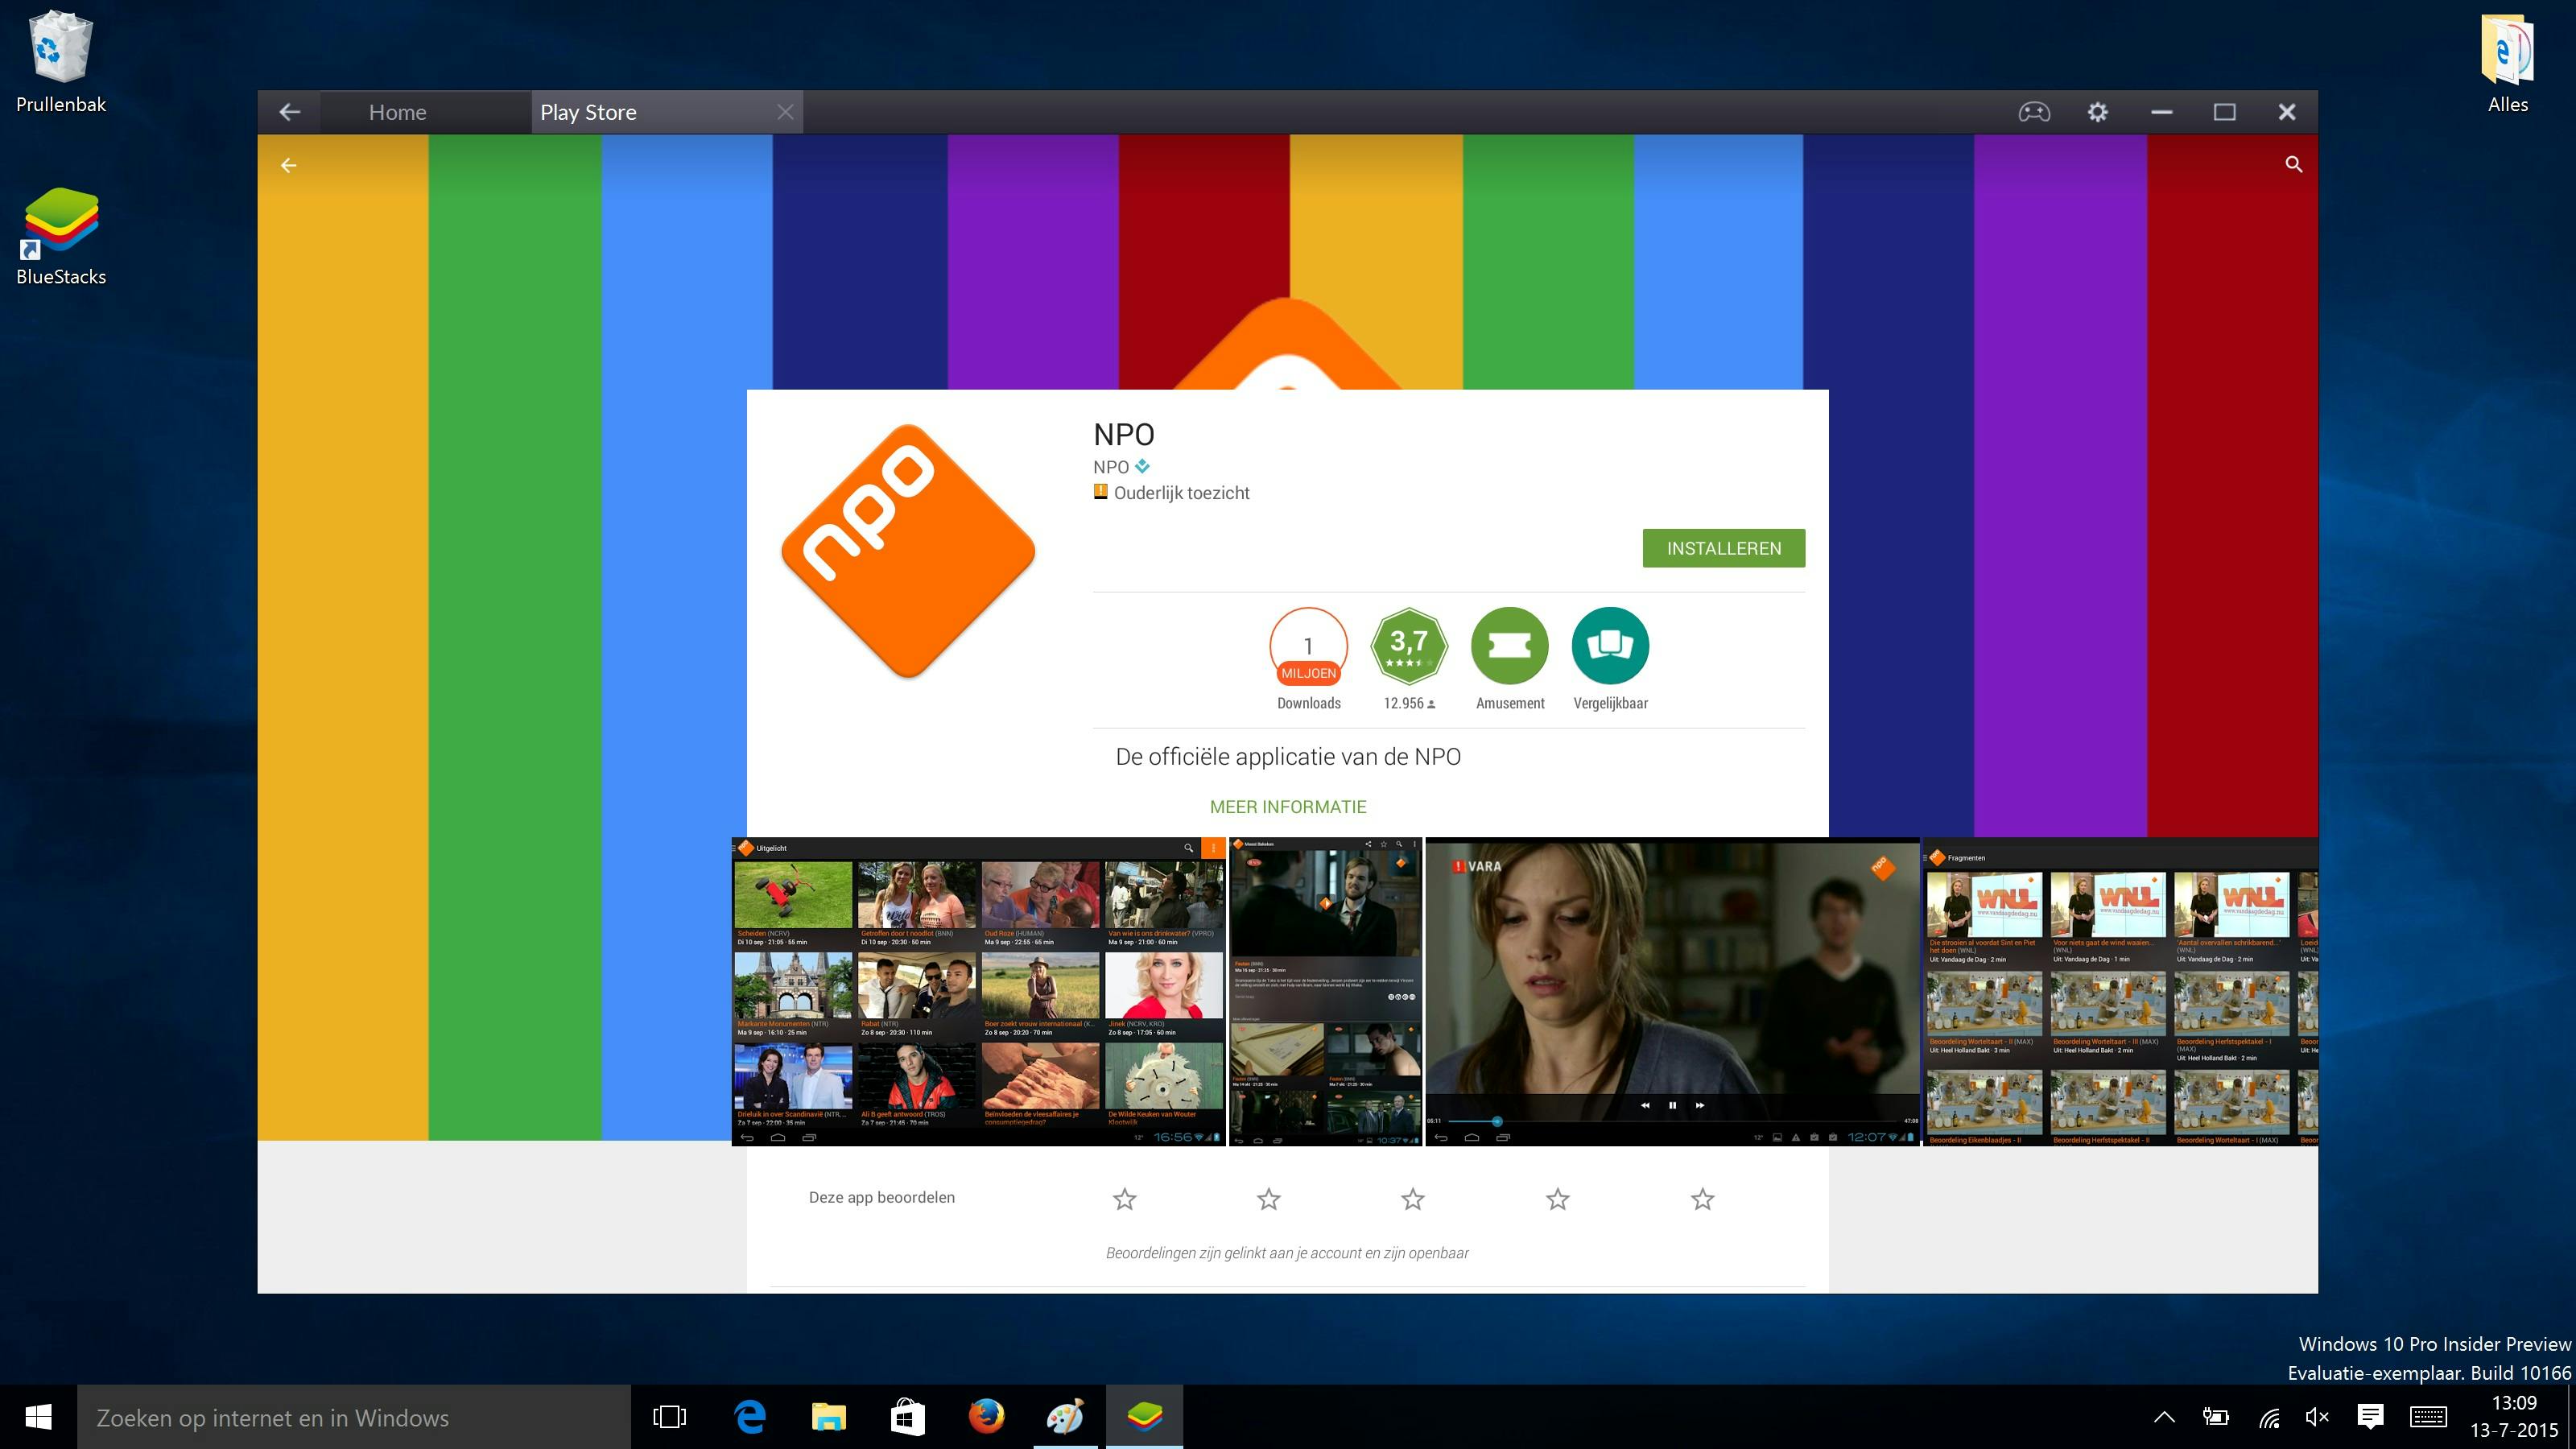Click the Play Store search magnifier icon
Screen dimensions: 2576x1449
point(2293,164)
